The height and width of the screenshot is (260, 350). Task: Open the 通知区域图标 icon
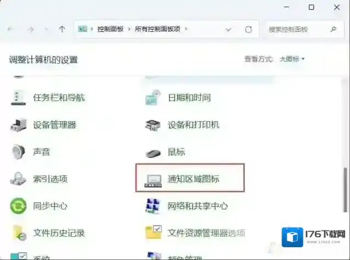(153, 181)
